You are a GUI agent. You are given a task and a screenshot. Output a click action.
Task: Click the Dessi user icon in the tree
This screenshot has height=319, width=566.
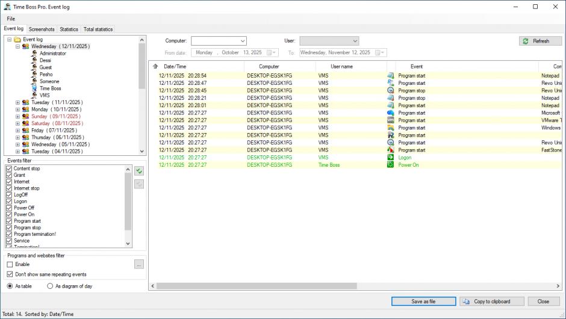point(34,60)
